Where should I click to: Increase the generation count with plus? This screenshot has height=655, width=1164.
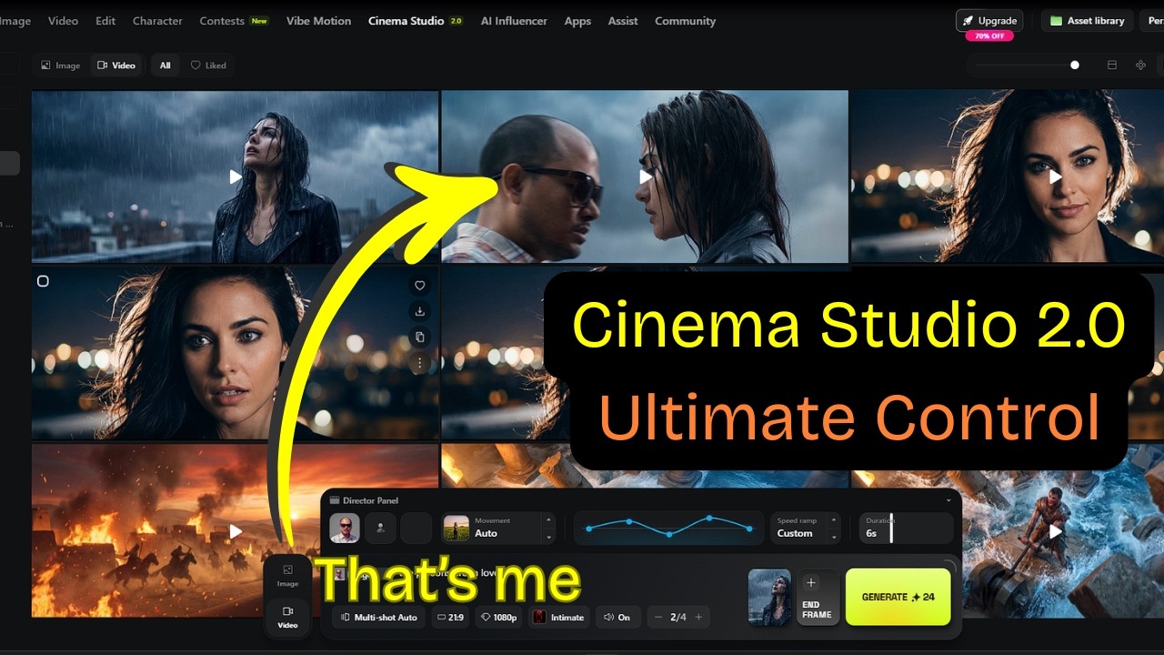[698, 617]
